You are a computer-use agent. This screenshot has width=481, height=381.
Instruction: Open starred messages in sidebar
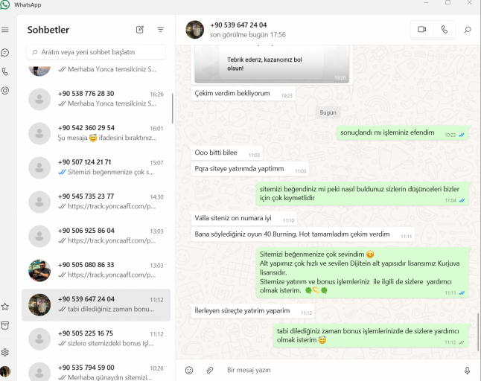tap(5, 307)
